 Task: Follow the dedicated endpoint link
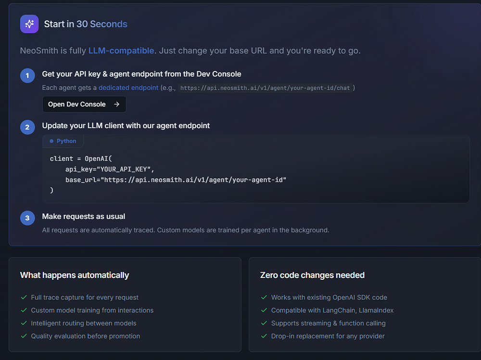pyautogui.click(x=128, y=88)
